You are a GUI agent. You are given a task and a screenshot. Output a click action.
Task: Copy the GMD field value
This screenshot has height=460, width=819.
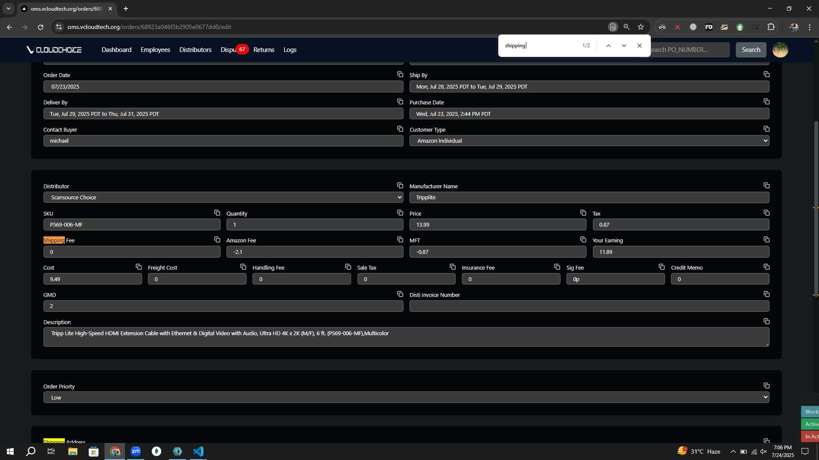[x=400, y=294]
